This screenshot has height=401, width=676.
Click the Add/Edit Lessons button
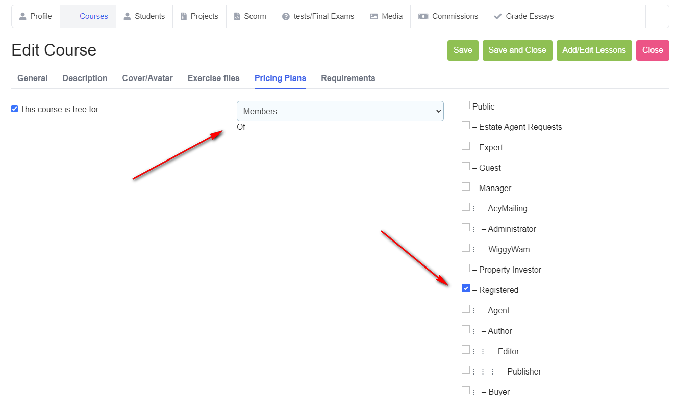point(594,50)
